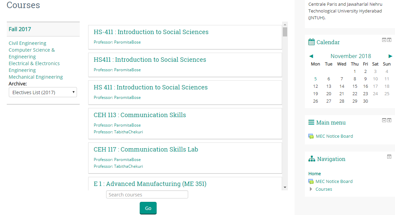The width and height of the screenshot is (395, 215).
Task: Open the Home link in Navigation
Action: point(315,173)
